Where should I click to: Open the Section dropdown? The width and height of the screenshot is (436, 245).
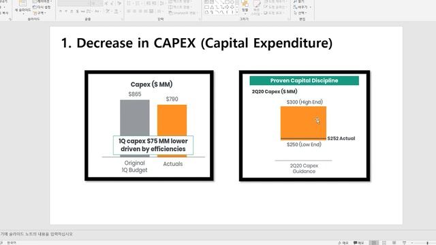click(40, 13)
